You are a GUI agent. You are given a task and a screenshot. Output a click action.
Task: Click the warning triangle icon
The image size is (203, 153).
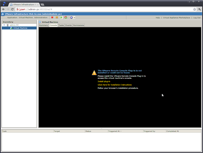click(x=94, y=73)
